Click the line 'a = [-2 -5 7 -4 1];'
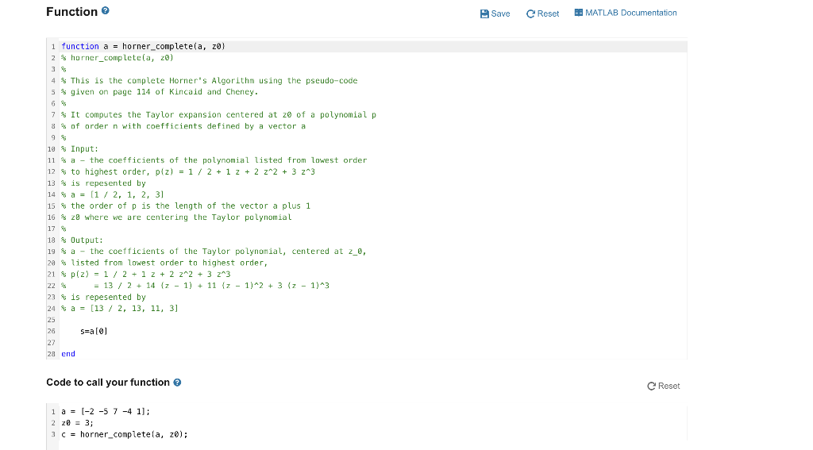813x450 pixels. pos(106,412)
